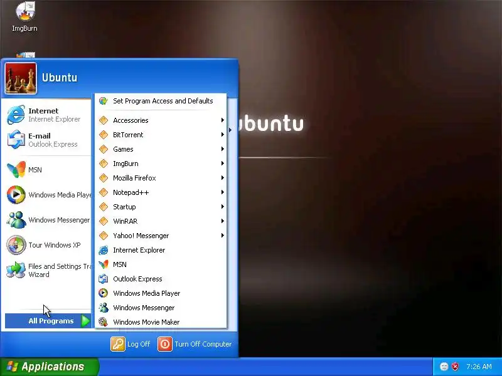This screenshot has width=502, height=376.
Task: Select the Notepad++ menu entry
Action: (161, 192)
